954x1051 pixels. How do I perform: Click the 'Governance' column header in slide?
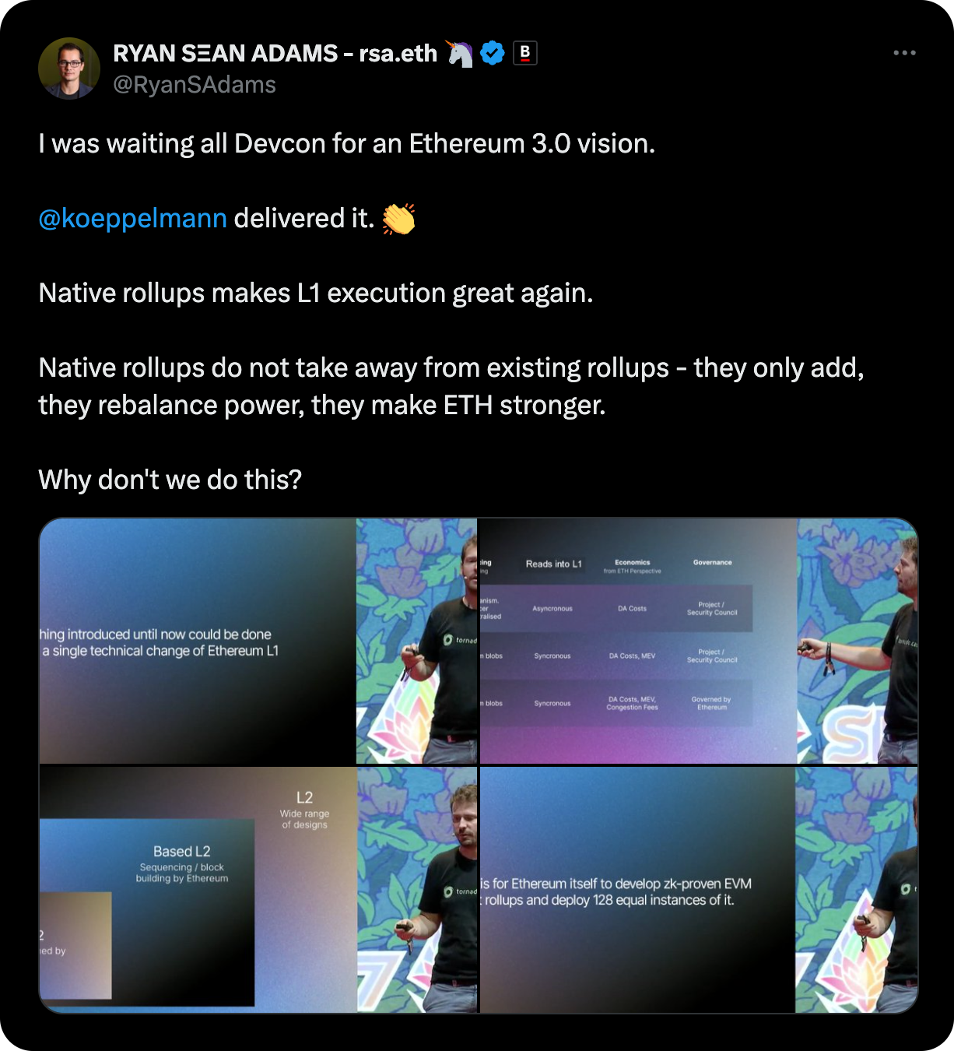[x=712, y=562]
